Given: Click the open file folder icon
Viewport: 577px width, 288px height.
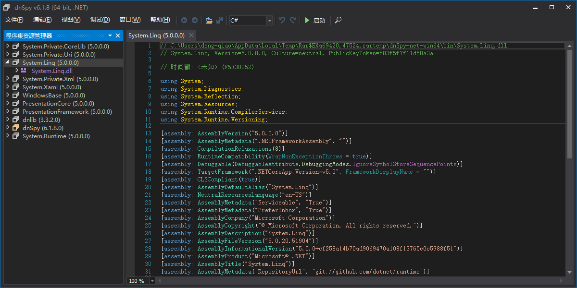Looking at the screenshot, I should [x=209, y=20].
